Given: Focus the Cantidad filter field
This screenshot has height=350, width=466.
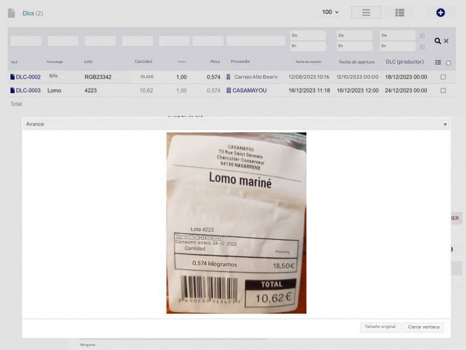Looking at the screenshot, I should click(x=137, y=41).
